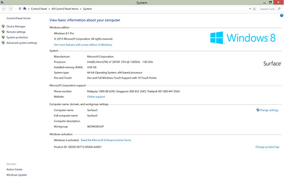Click the WORKGROUP value
284x181 pixels.
[x=95, y=127]
